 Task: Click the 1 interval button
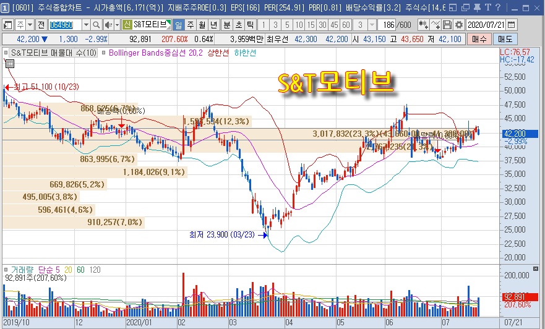click(264, 25)
